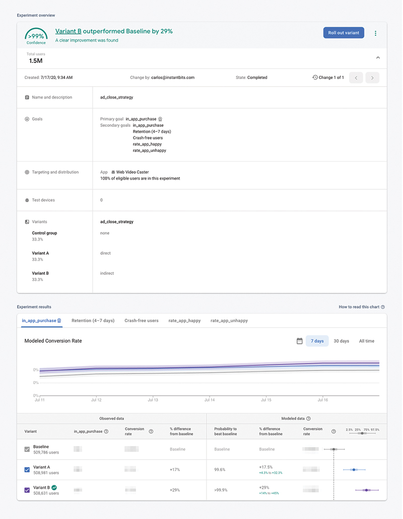Open the three-dot overflow menu
403x519 pixels.
pos(375,33)
